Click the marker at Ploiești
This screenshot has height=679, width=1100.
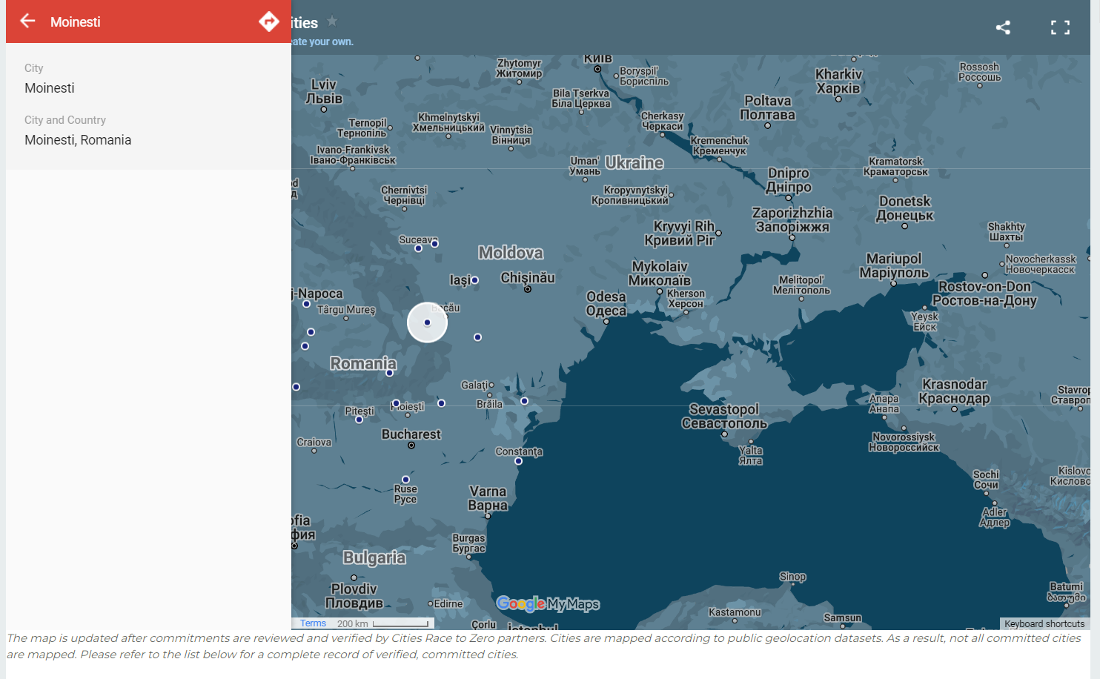[x=397, y=404]
